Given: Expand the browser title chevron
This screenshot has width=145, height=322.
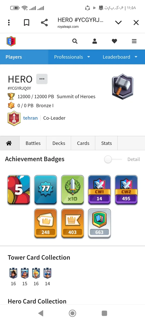Looking at the screenshot, I should (x=118, y=23).
